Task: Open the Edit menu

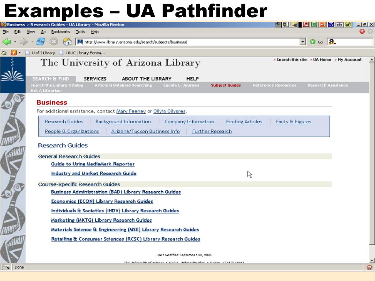Action: [x=18, y=31]
